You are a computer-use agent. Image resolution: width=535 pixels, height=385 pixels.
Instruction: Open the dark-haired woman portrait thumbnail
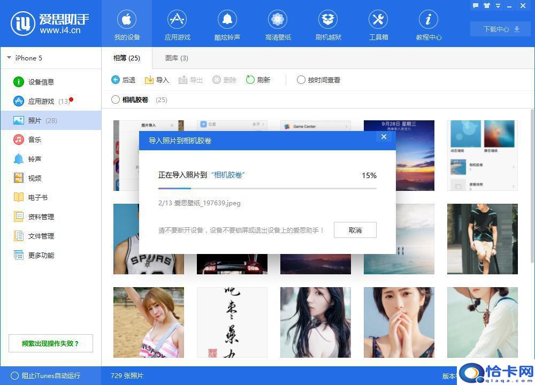click(315, 322)
